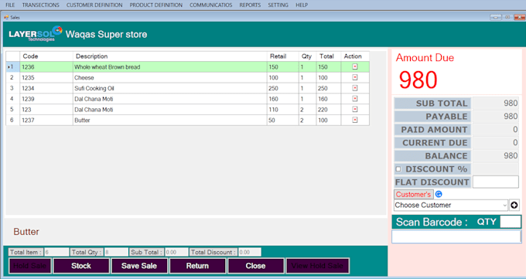Delete the Dal Chana Moti 220 row

[354, 109]
